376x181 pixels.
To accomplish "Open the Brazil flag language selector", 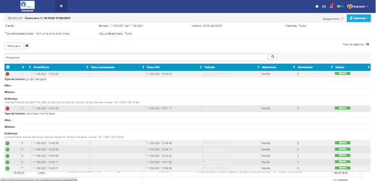I will pos(340,6).
